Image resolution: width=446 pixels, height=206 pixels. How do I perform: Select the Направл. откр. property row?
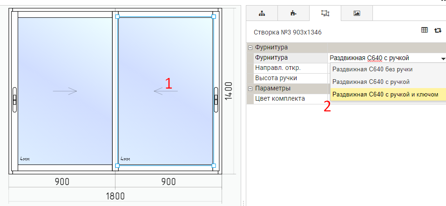(x=287, y=68)
